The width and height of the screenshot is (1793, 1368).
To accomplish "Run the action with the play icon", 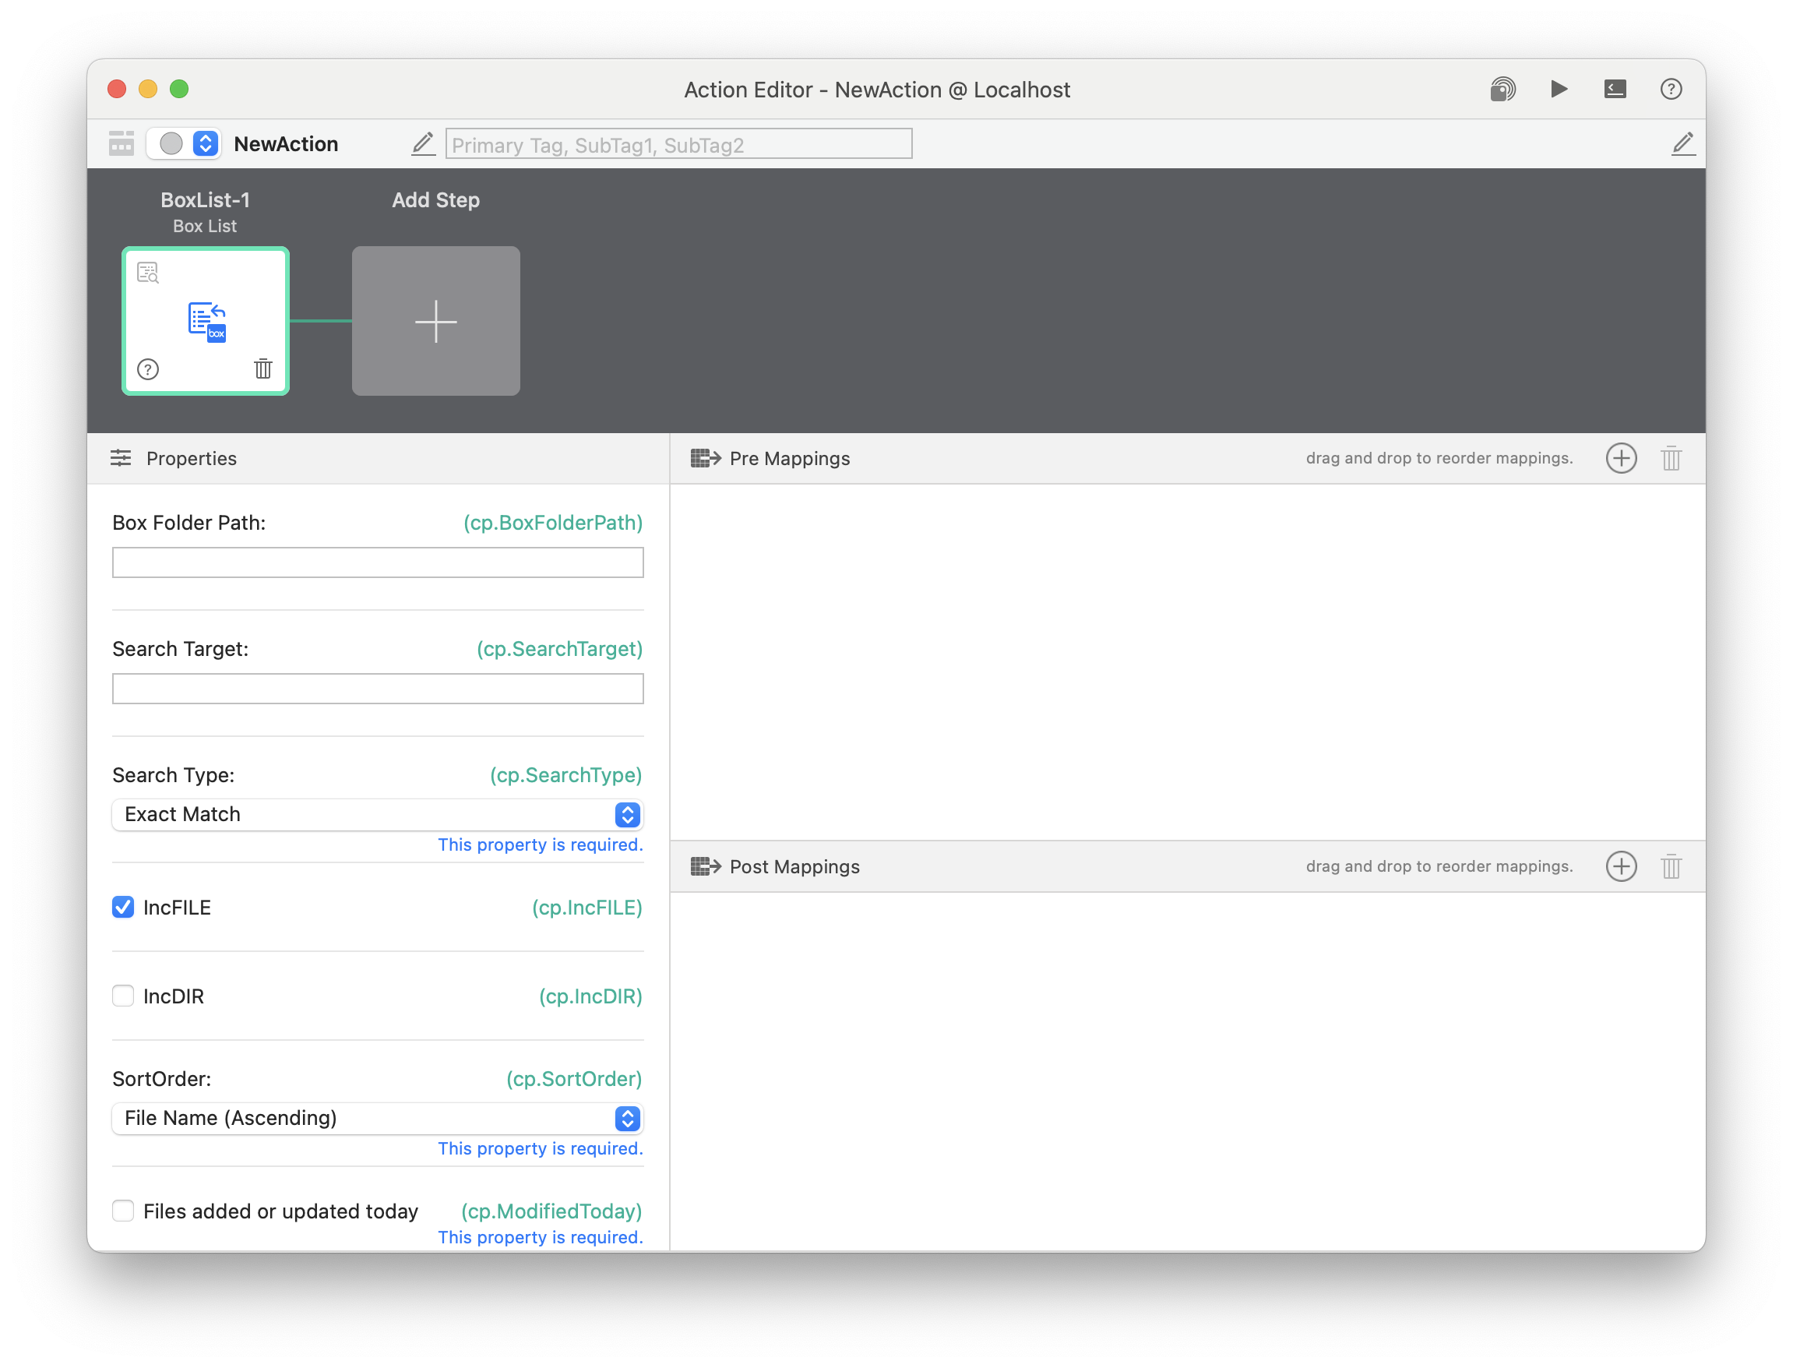I will 1558,89.
